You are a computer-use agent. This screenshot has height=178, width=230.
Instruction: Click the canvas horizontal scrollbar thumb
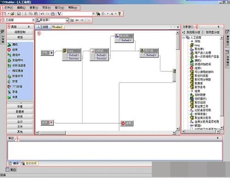coord(52,133)
